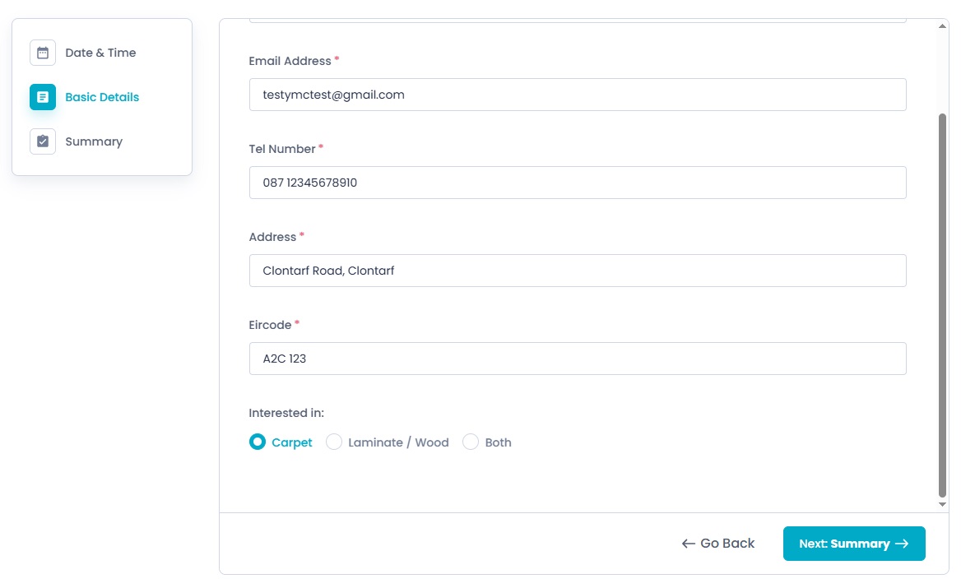Click the Basic Details form icon

pyautogui.click(x=43, y=97)
